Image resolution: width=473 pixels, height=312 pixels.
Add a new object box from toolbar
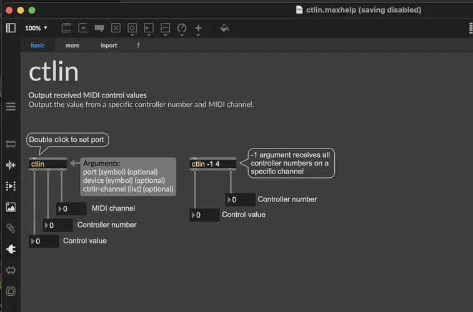[66, 28]
